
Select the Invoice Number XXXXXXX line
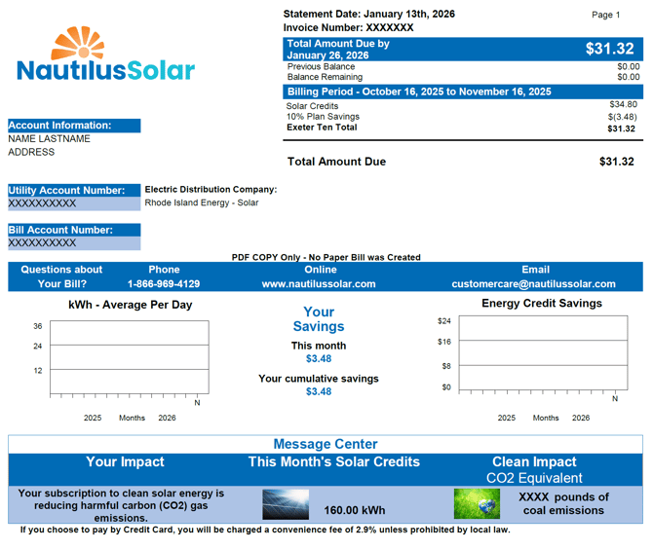(x=348, y=28)
